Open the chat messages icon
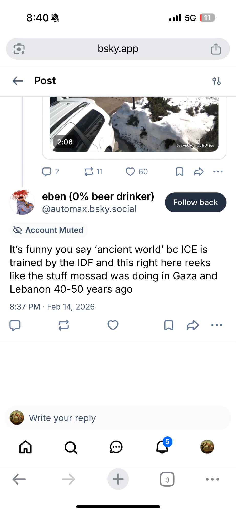Screen dimensions: 236x513 [x=116, y=447]
